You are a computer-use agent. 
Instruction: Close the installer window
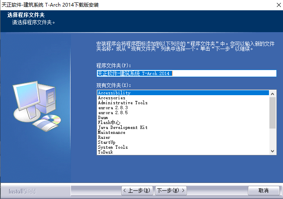(x=279, y=5)
